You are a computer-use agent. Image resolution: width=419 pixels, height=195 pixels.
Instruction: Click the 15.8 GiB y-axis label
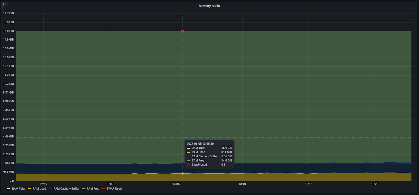pyautogui.click(x=8, y=31)
